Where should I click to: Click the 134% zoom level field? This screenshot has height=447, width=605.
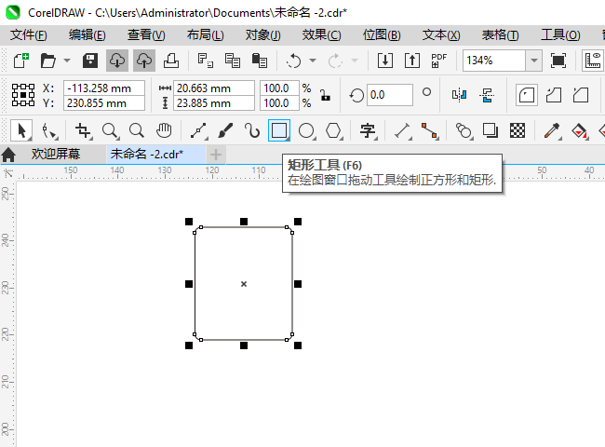(x=494, y=61)
